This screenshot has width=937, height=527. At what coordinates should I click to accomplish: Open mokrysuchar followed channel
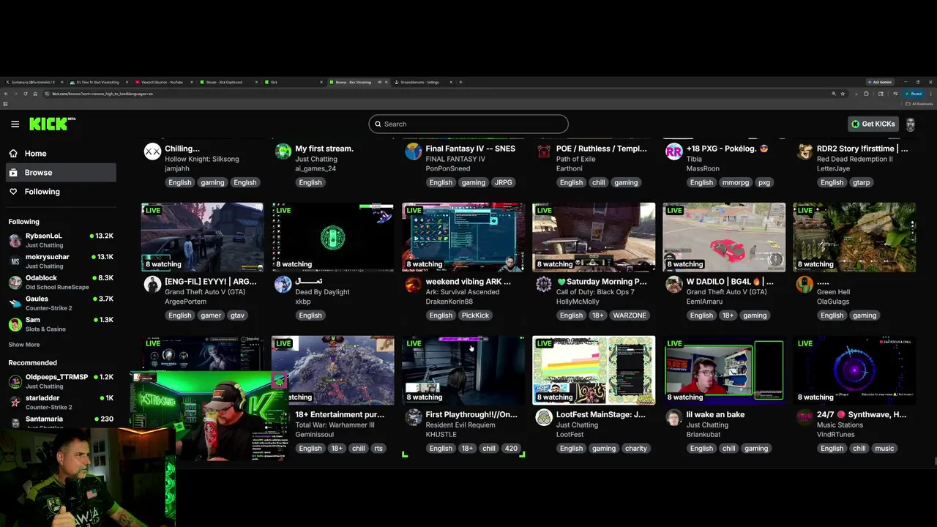click(61, 261)
